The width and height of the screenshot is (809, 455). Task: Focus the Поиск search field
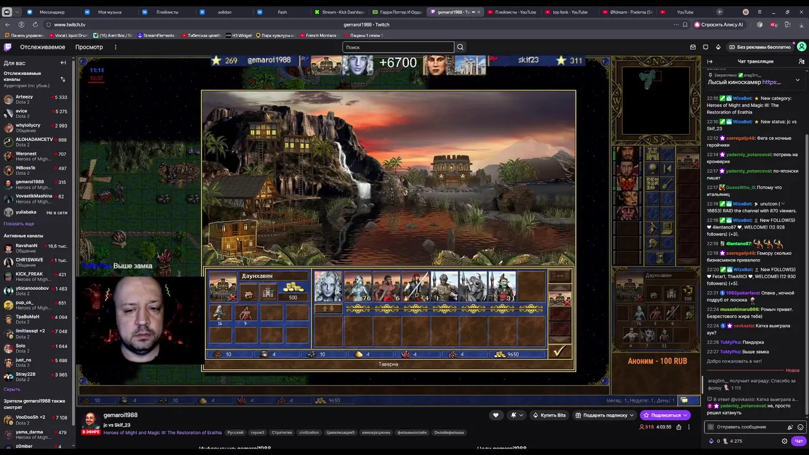398,47
